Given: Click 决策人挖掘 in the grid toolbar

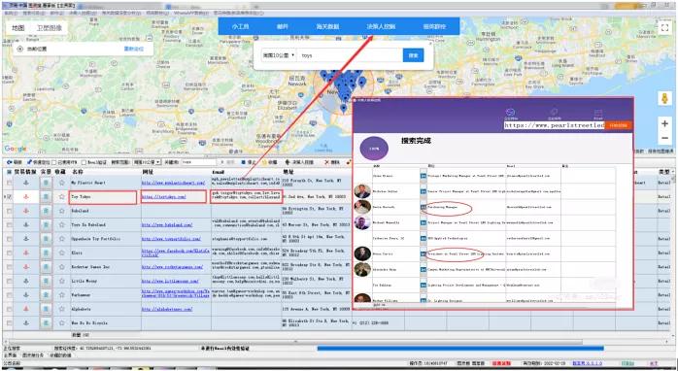Looking at the screenshot, I should [x=299, y=162].
